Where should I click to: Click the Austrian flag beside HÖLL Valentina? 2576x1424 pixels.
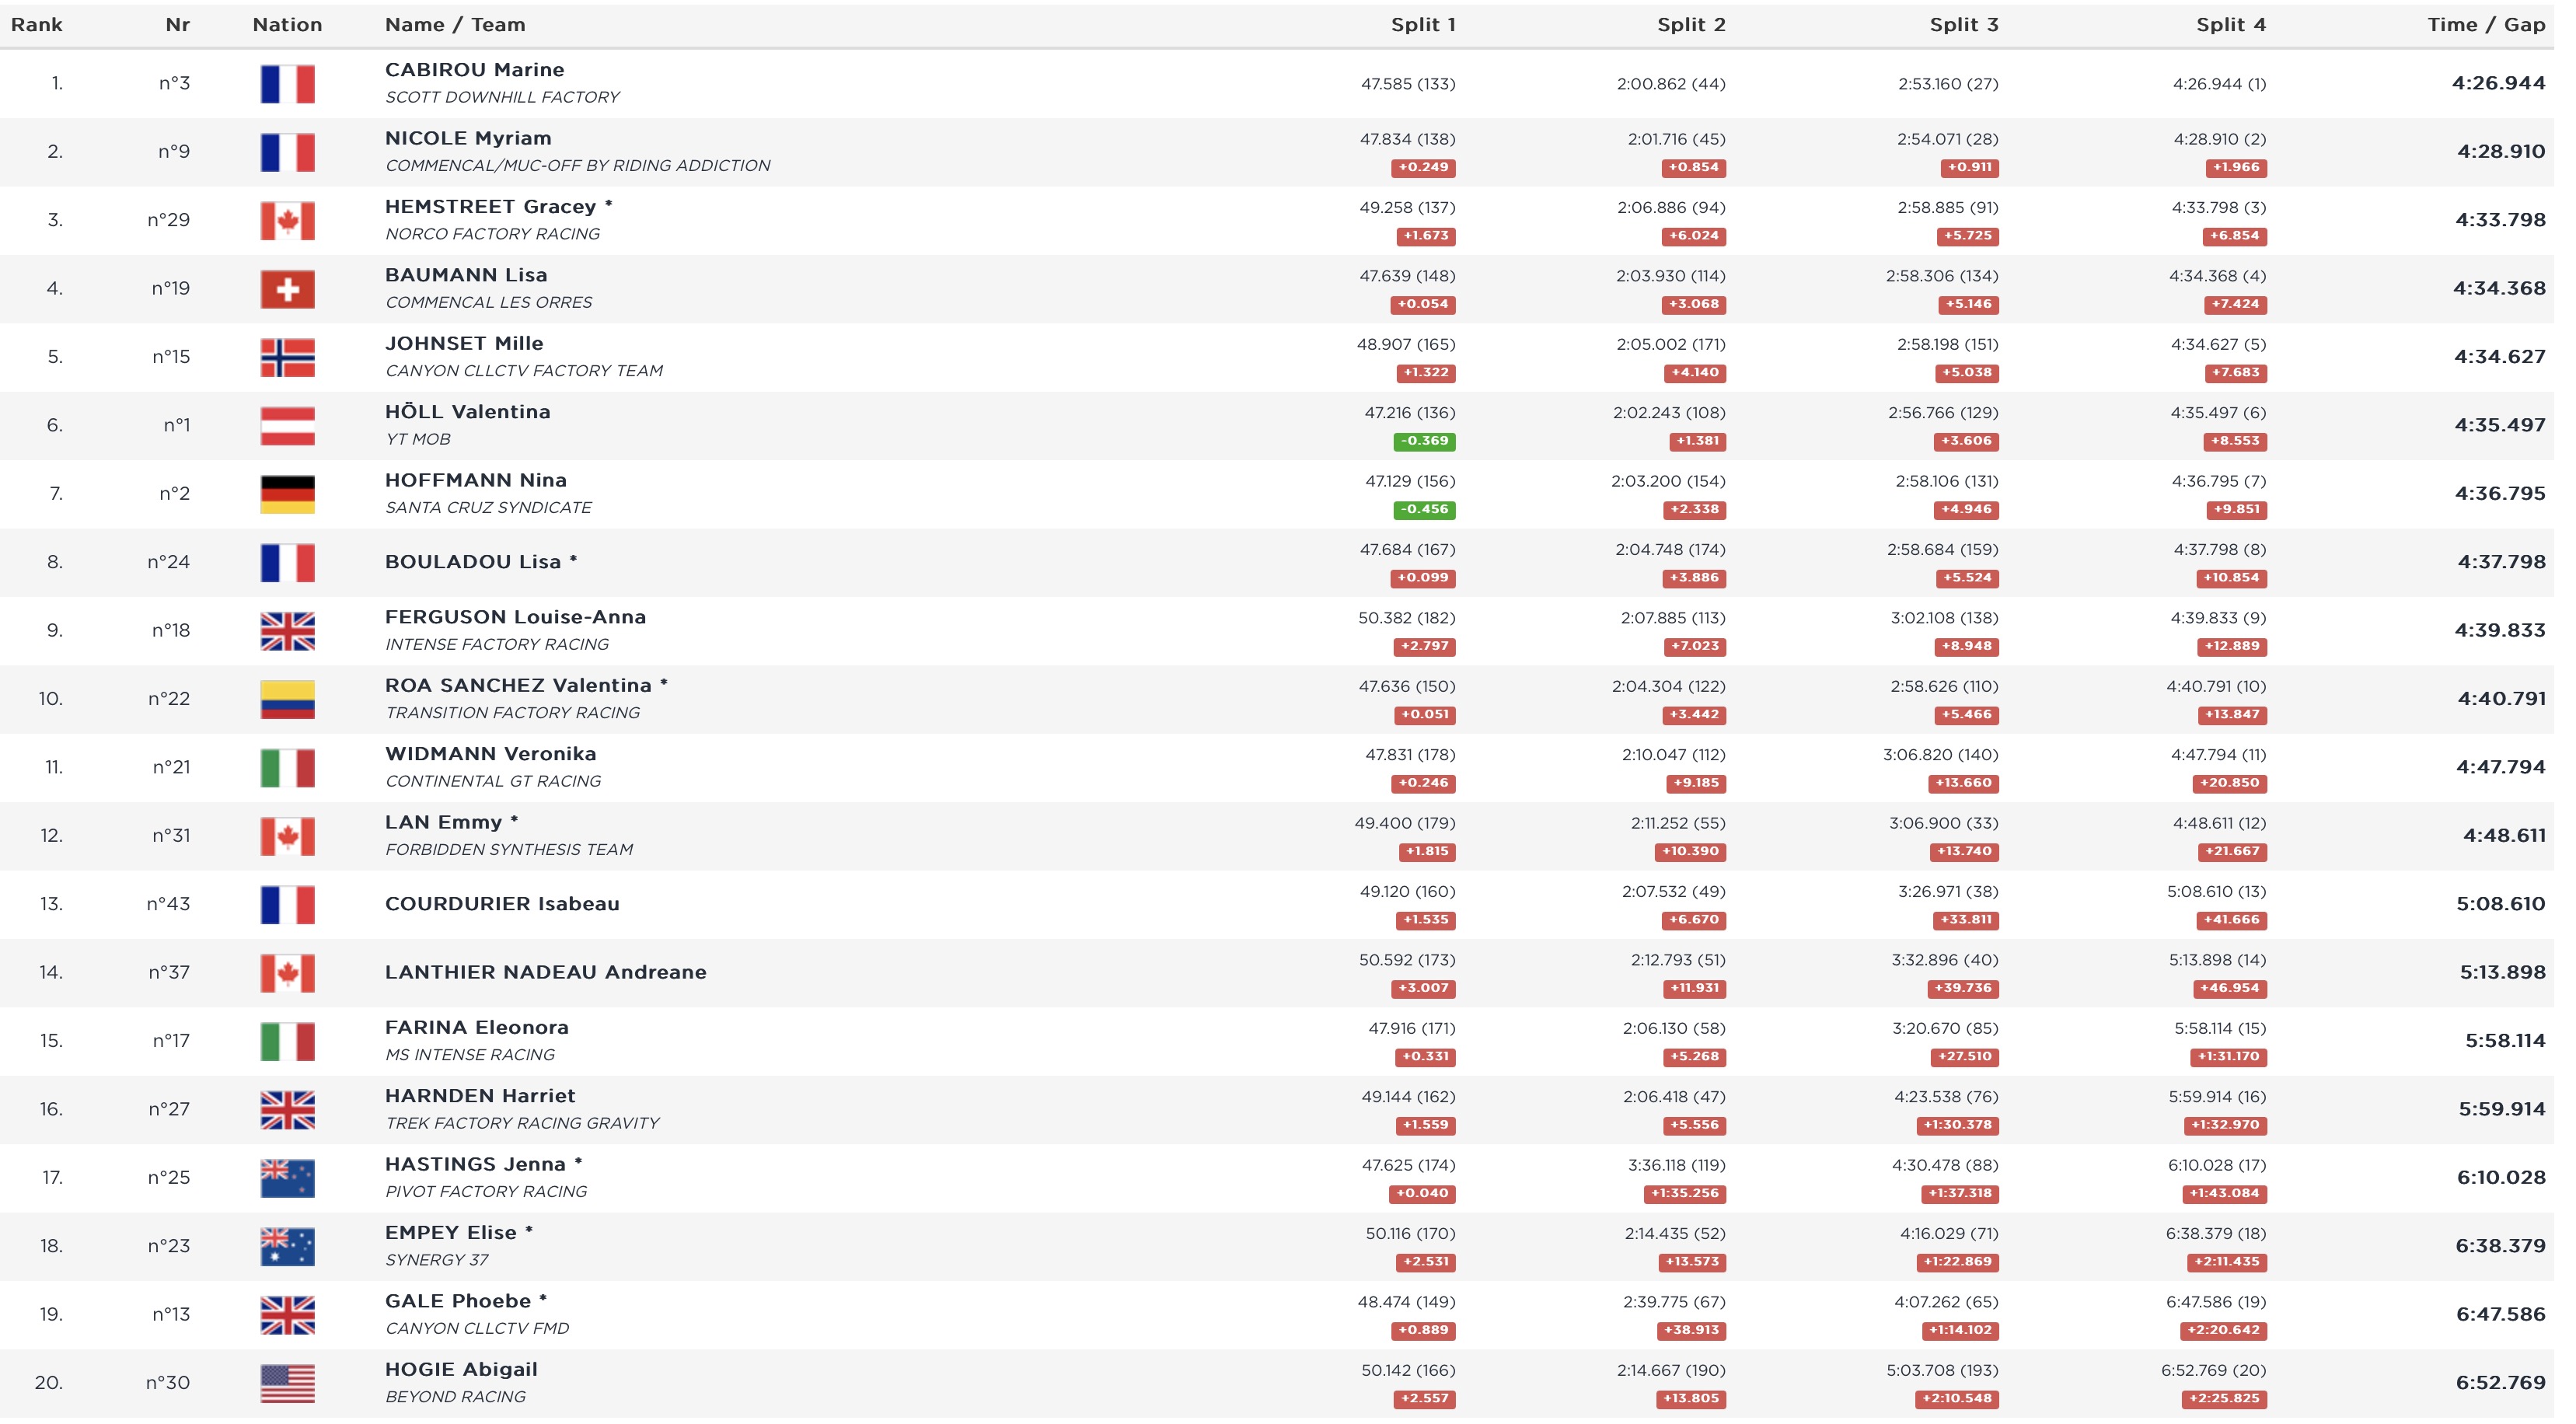(290, 427)
